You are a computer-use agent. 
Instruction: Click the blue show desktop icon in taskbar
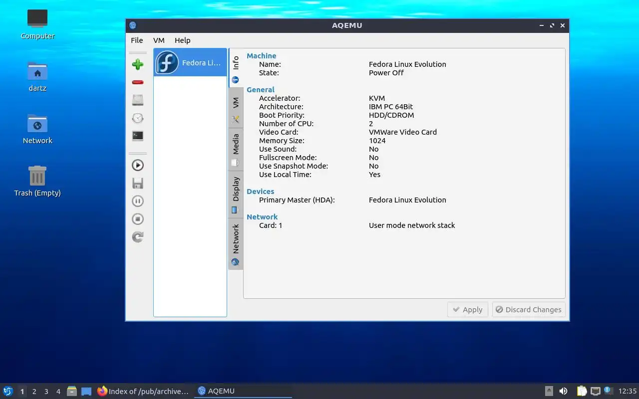[86, 392]
